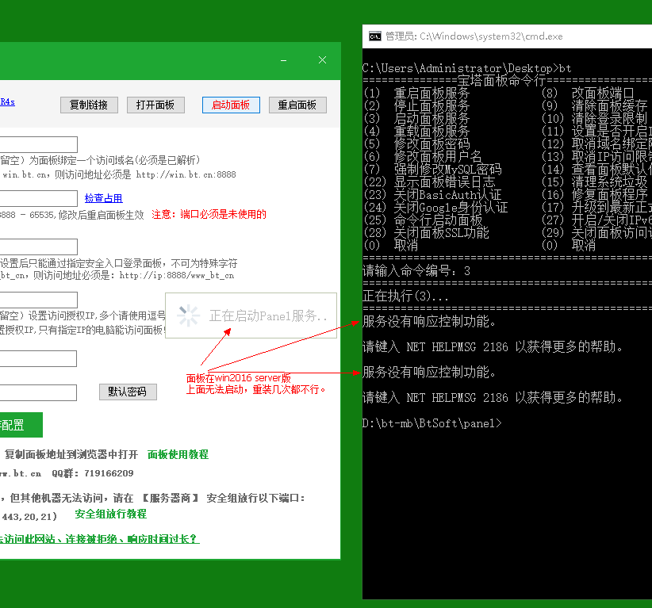
Task: Select cmd line (1) 重启面板服务
Action: [416, 93]
